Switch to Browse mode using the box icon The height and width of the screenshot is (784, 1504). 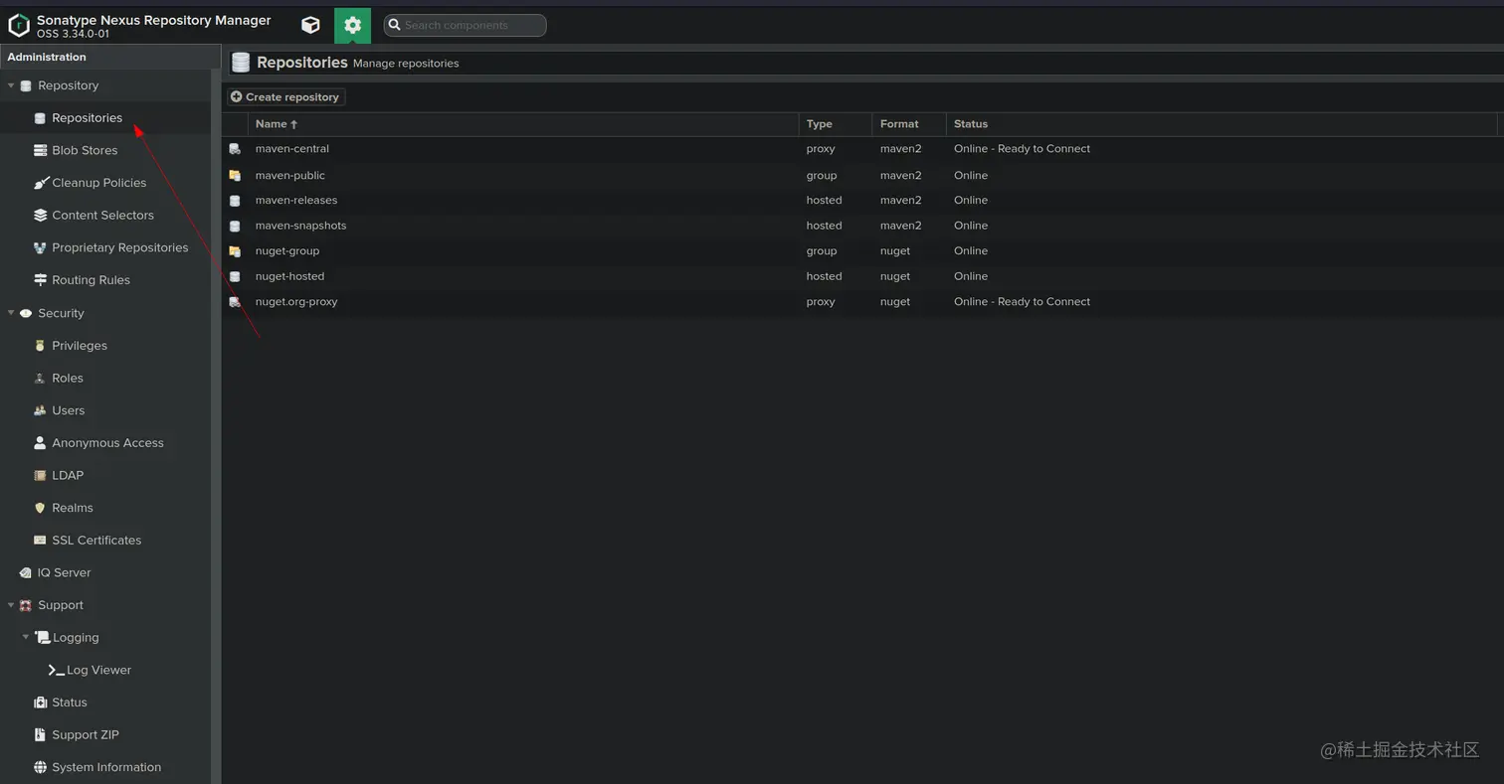[310, 25]
